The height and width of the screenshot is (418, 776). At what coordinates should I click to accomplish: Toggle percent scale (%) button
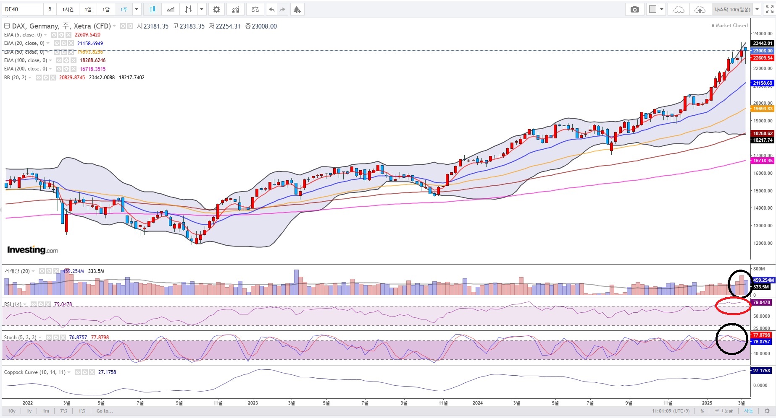[702, 411]
